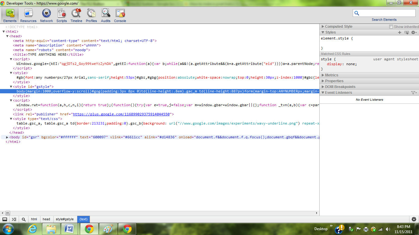
Task: Open the Audits panel
Action: [x=106, y=15]
